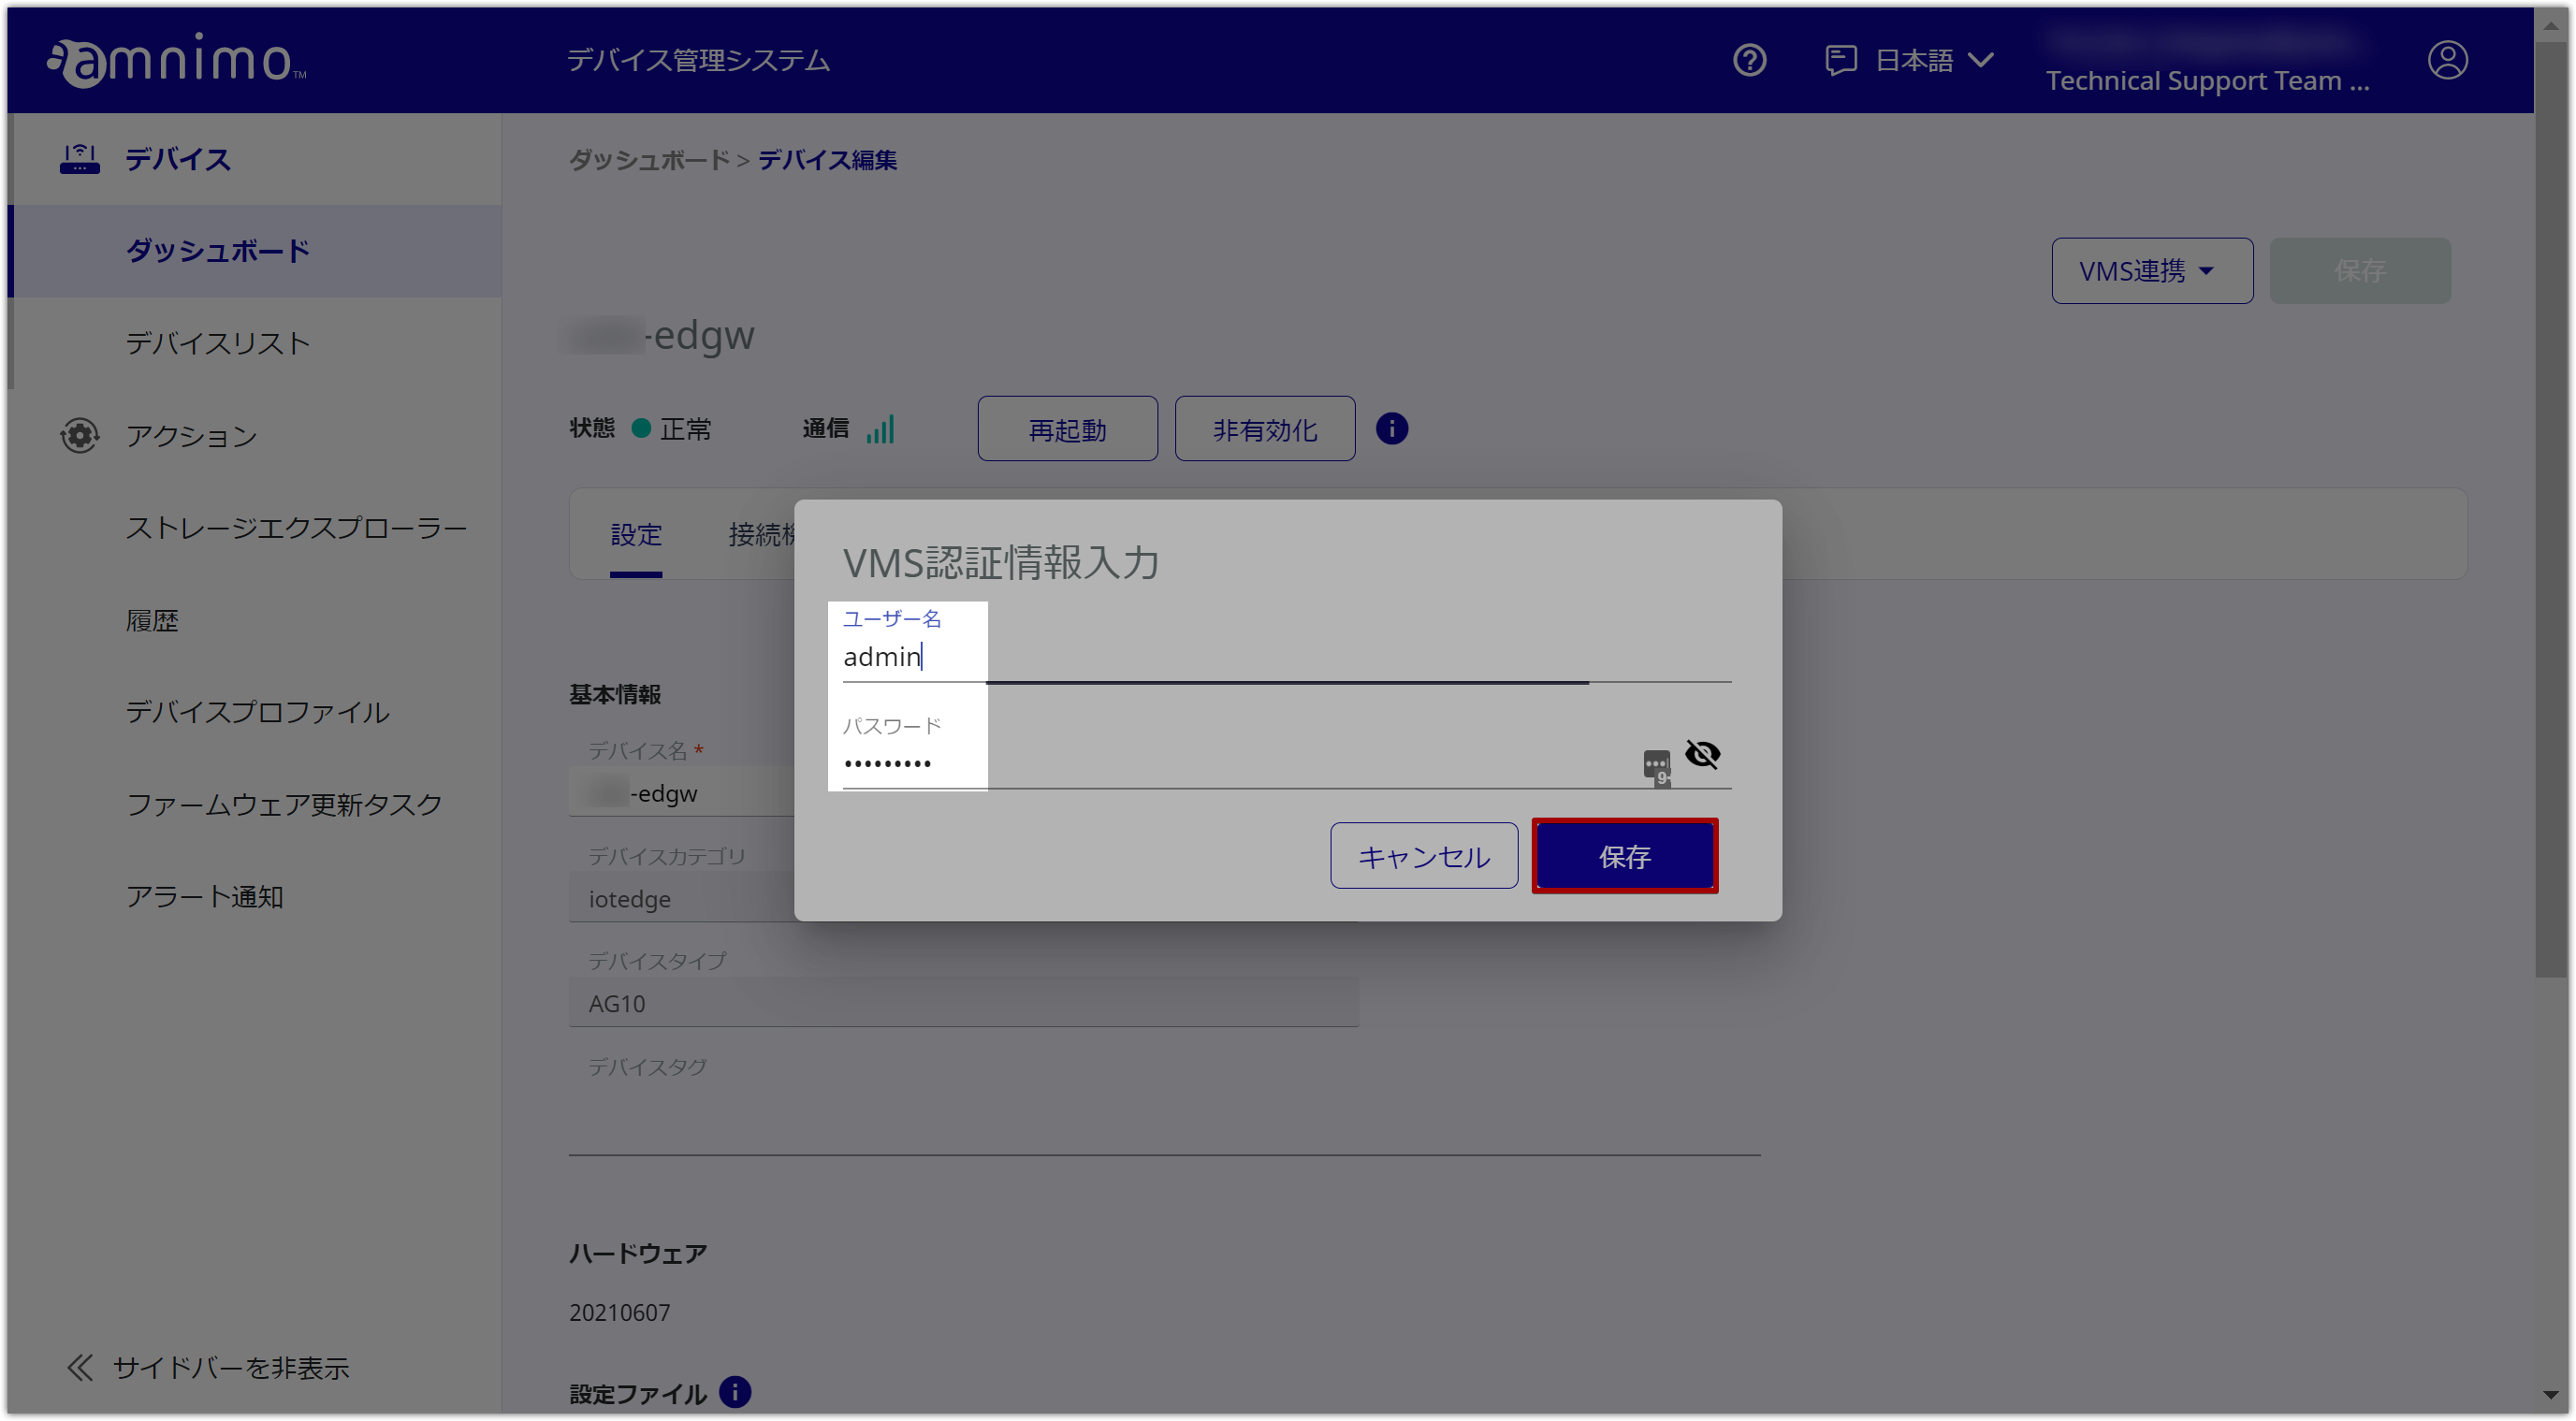
Task: Open the 日本語 language dropdown
Action: (1934, 60)
